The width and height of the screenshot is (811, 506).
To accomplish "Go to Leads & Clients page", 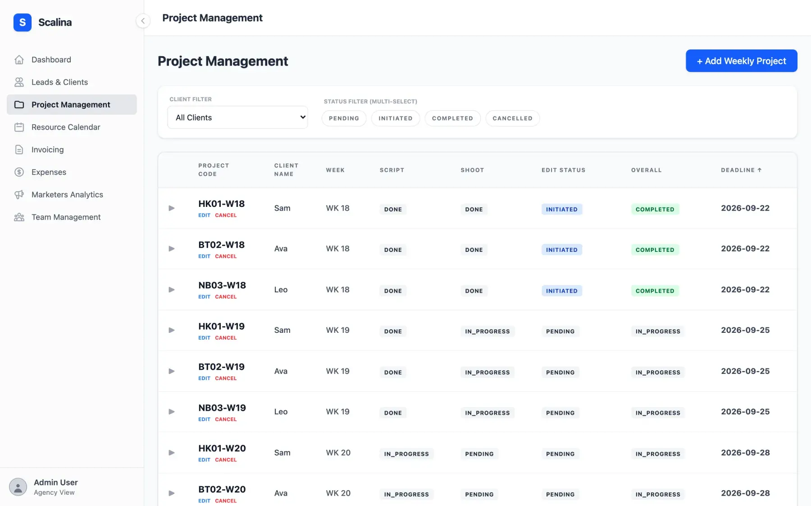I will 72,82.
